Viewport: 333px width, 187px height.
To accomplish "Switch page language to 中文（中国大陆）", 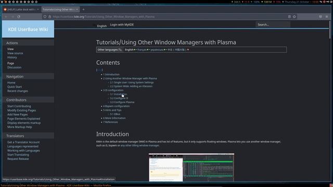I will click(x=177, y=50).
